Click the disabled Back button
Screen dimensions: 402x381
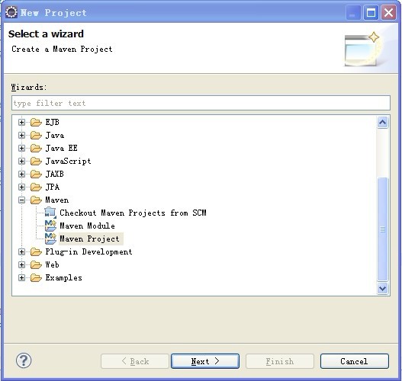tap(135, 361)
